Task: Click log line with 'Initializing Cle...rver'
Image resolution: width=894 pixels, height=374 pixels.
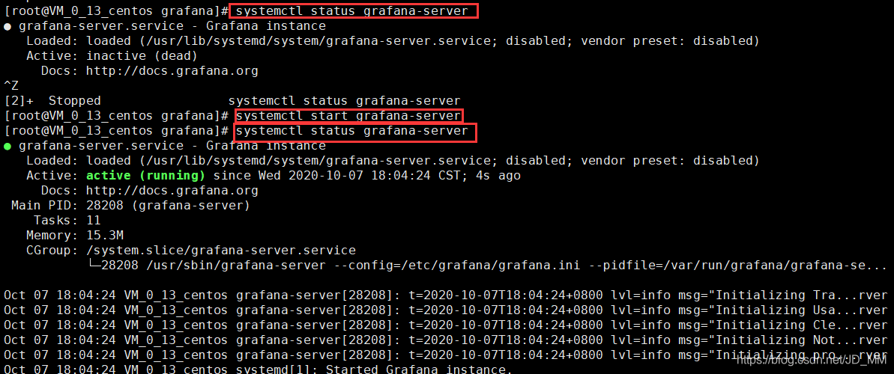Action: [445, 325]
